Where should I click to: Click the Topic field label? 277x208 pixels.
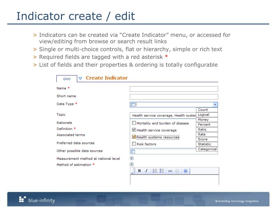coord(61,115)
